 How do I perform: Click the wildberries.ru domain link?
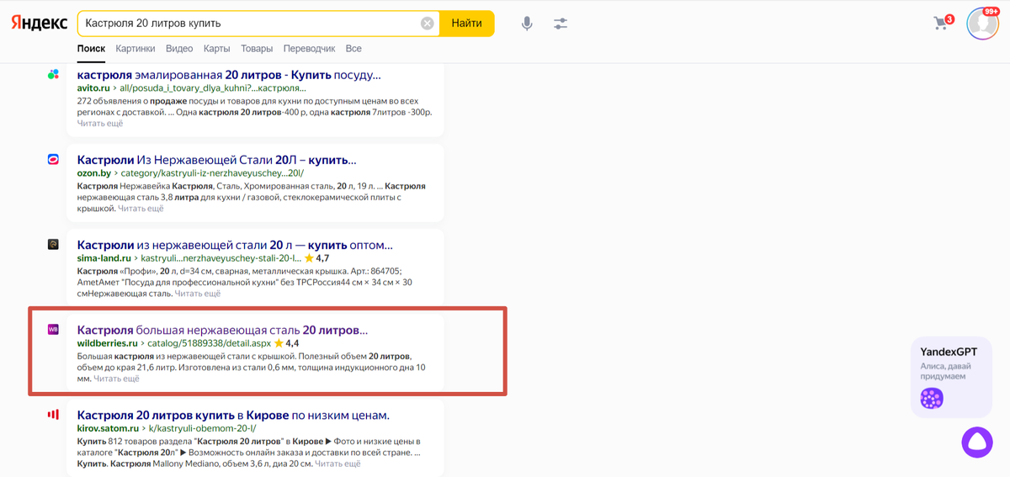[107, 343]
